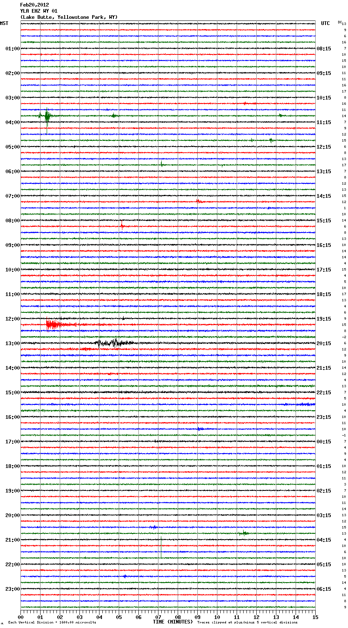Select the 20:00 MST time label
Image resolution: width=348 pixels, height=628 pixels.
[x=13, y=515]
